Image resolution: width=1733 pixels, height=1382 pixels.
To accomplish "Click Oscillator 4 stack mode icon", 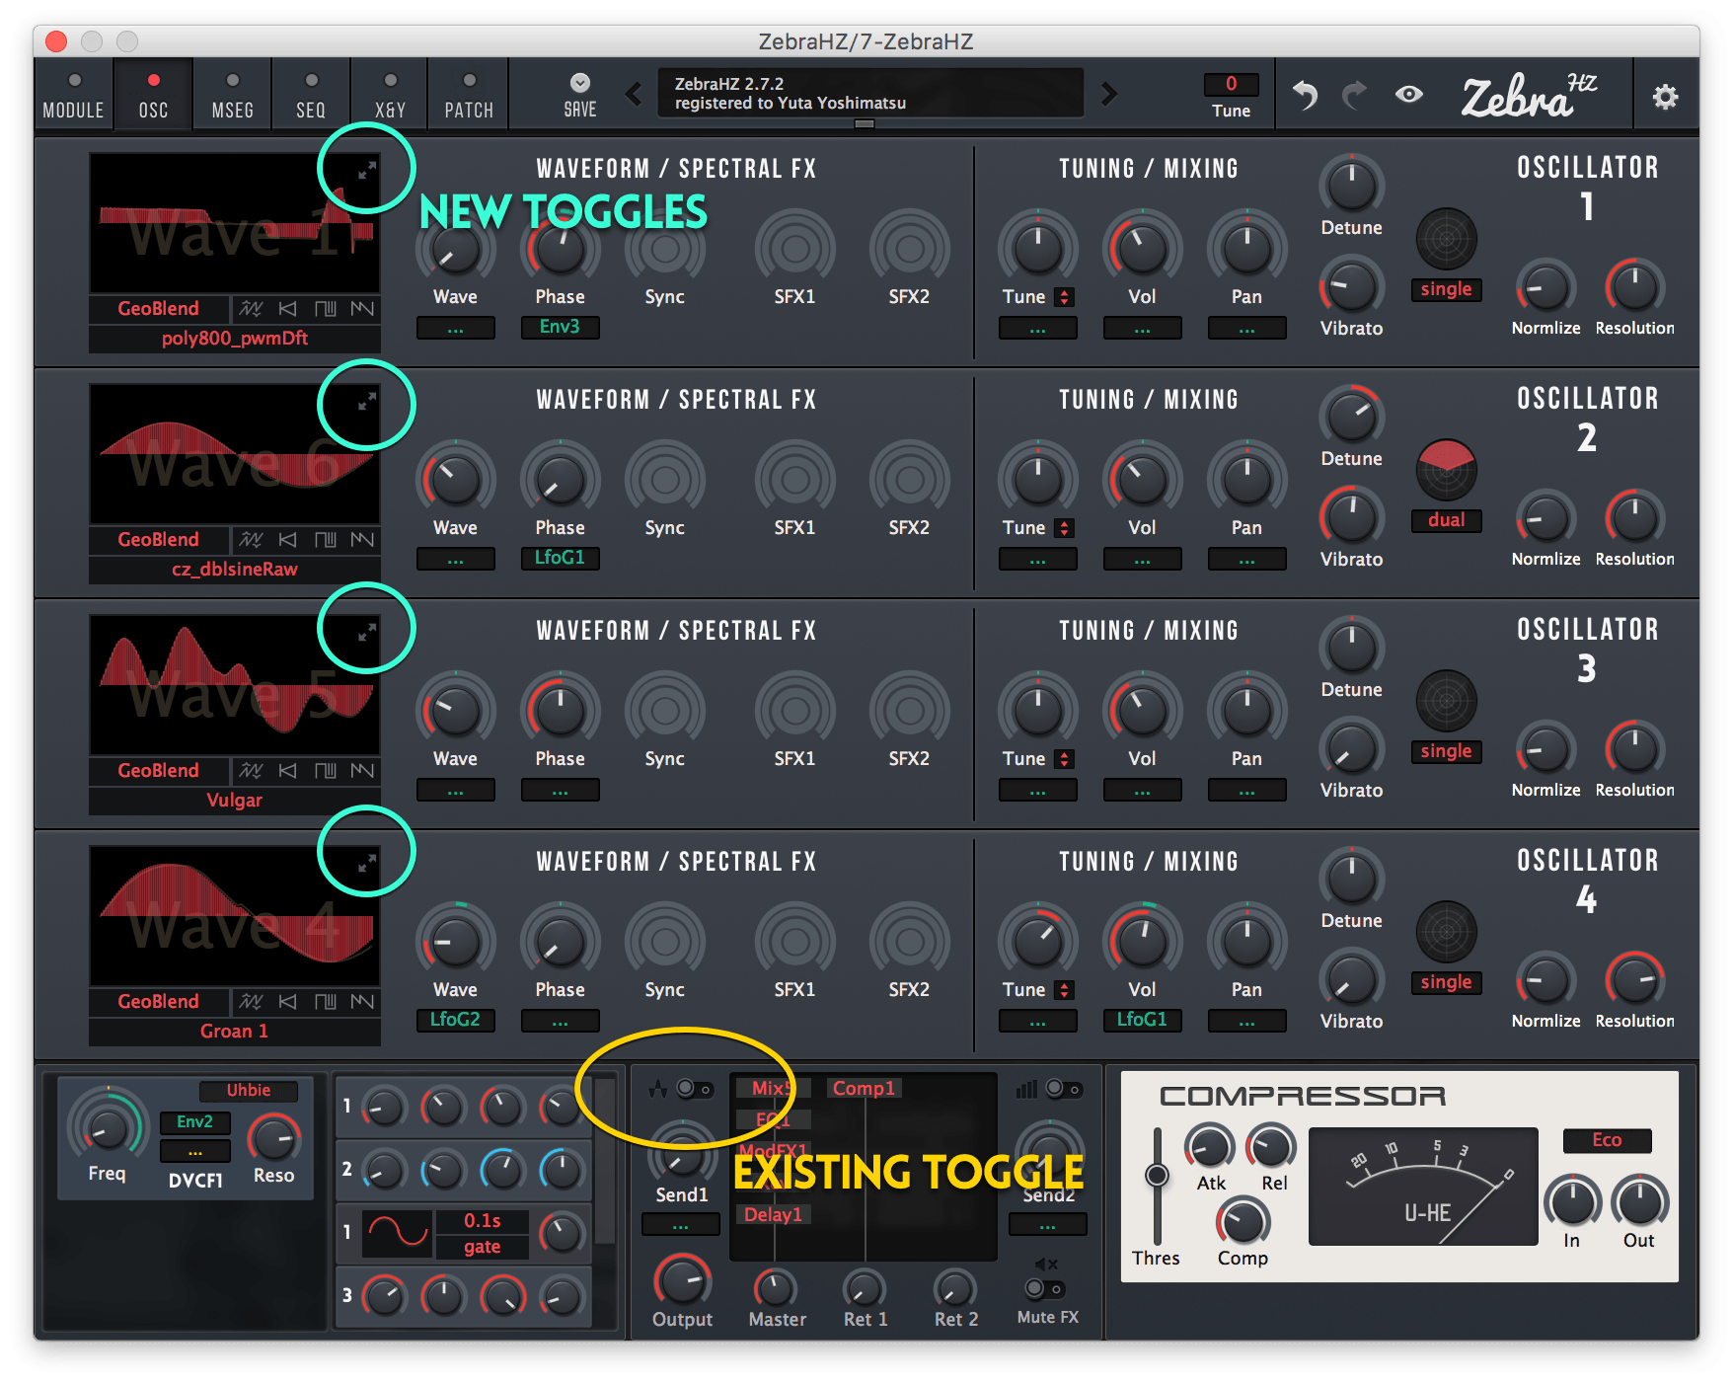I will [x=1446, y=932].
